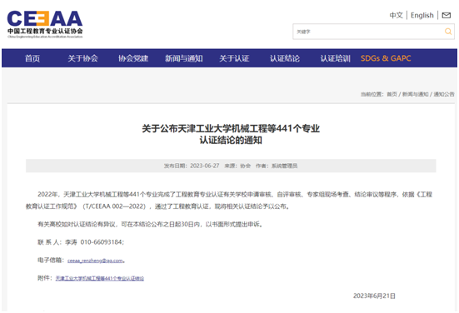Click the phone number 010-66093184
This screenshot has height=313, width=459.
click(x=102, y=242)
